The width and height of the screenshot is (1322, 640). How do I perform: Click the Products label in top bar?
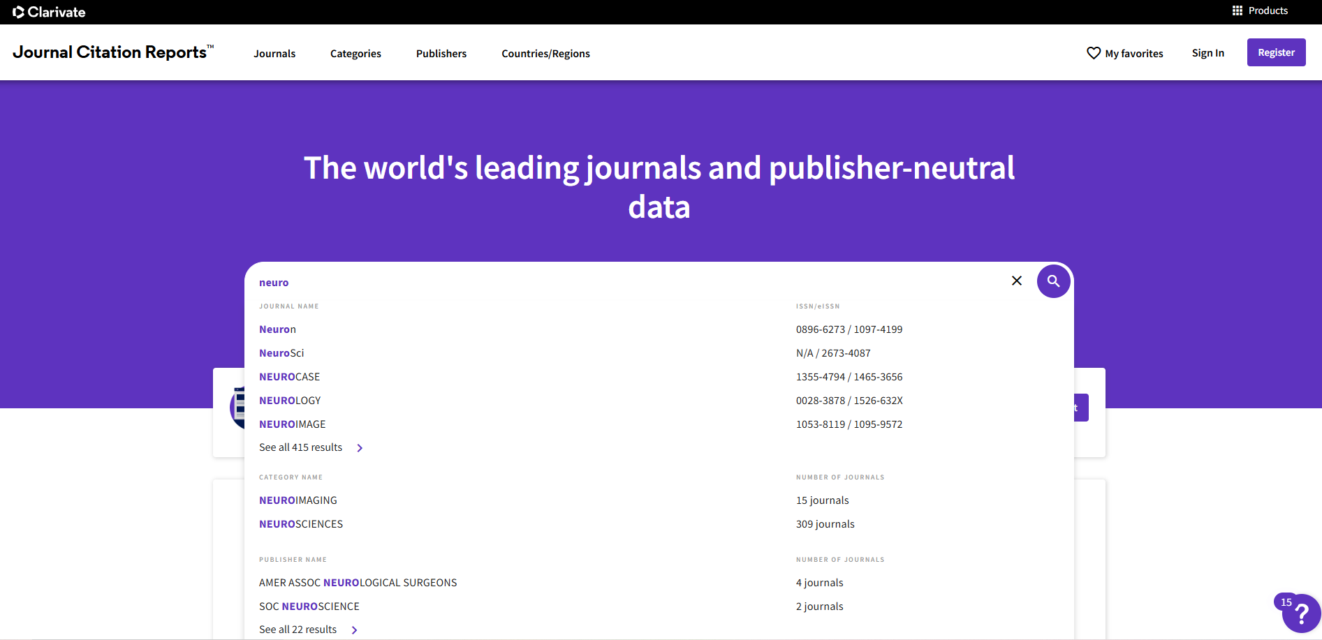point(1268,10)
